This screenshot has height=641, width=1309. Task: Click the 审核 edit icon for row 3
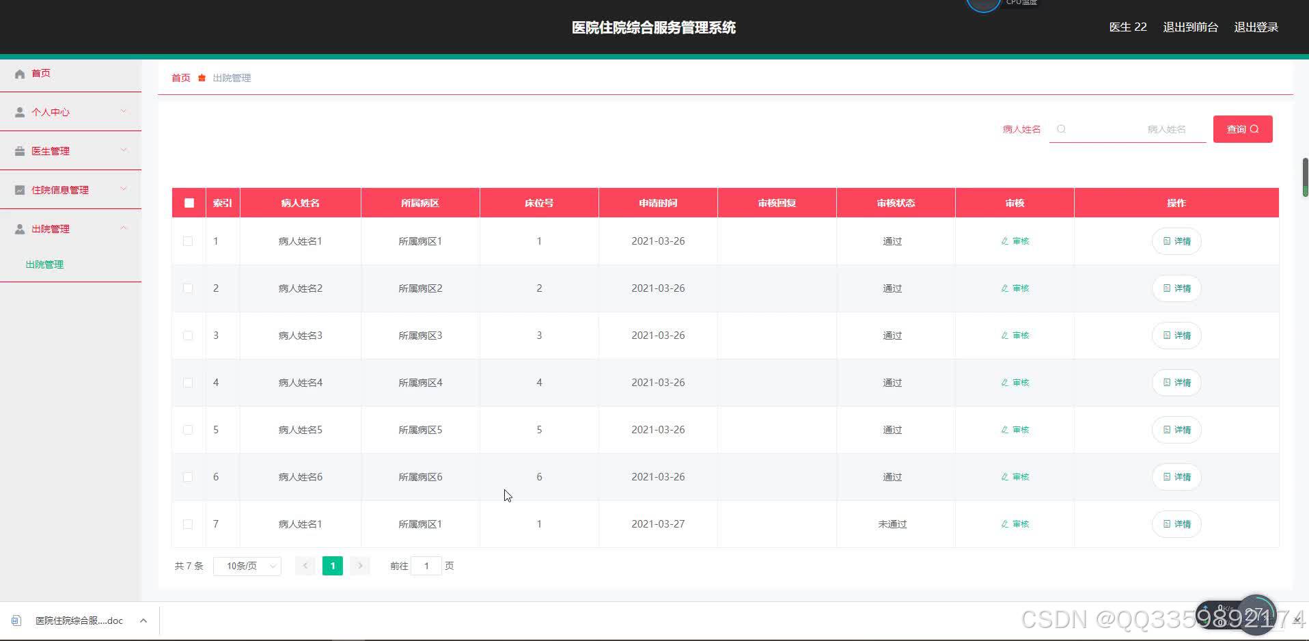coord(1004,336)
